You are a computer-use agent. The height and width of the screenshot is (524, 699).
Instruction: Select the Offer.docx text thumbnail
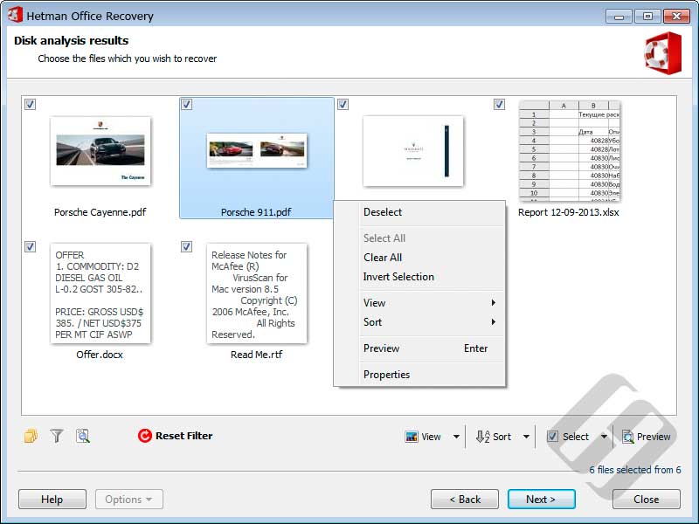click(x=100, y=293)
